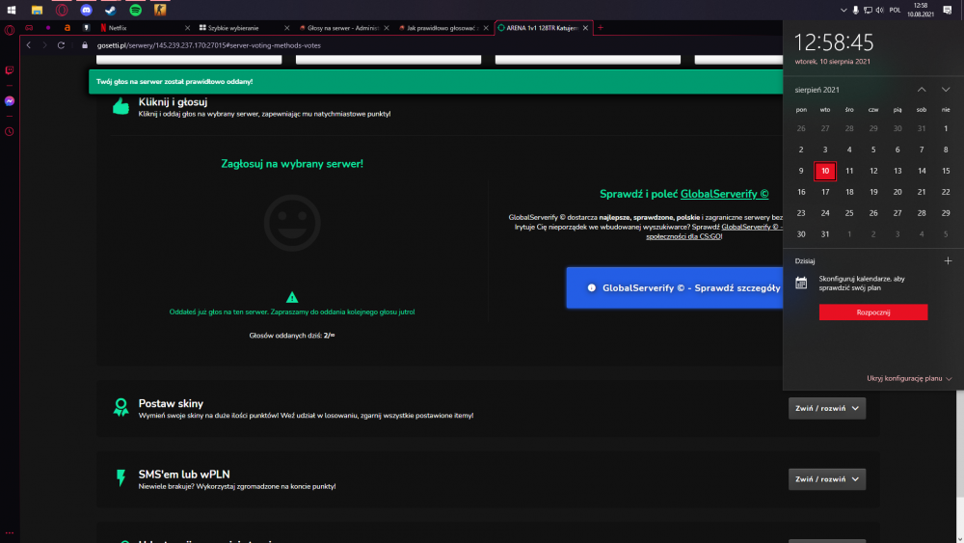Viewport: 964px width, 543px height.
Task: Select today, the 10th, in the calendar
Action: point(825,171)
